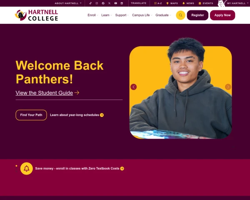
Task: Select the first announcement dot indicator
Action: 16,166
